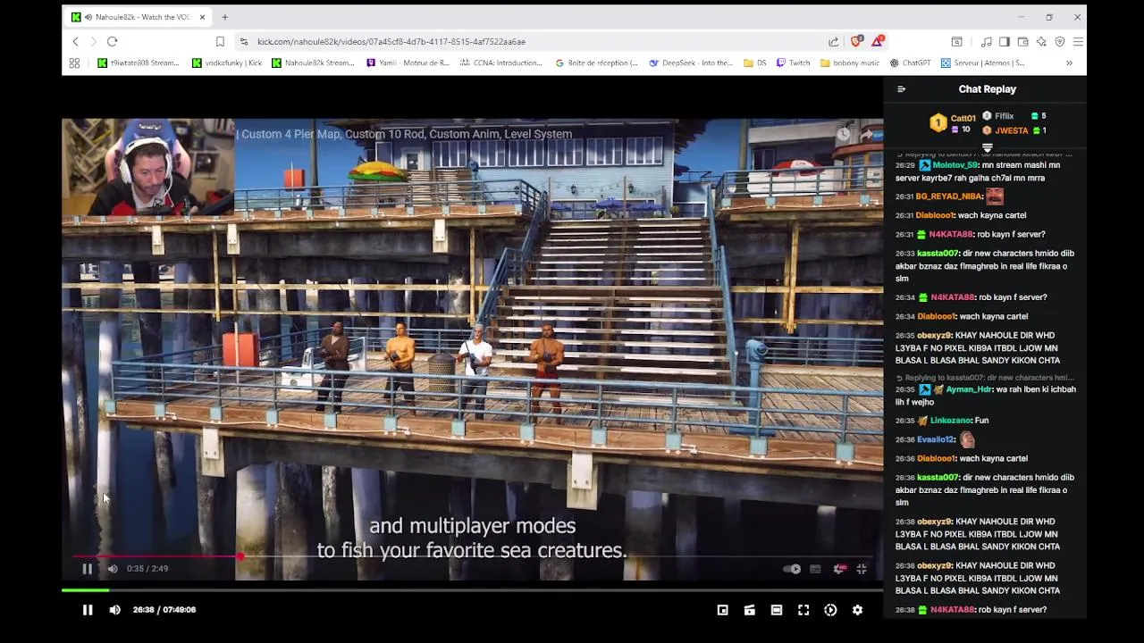Open Kick player settings gear
The image size is (1144, 643).
[857, 610]
